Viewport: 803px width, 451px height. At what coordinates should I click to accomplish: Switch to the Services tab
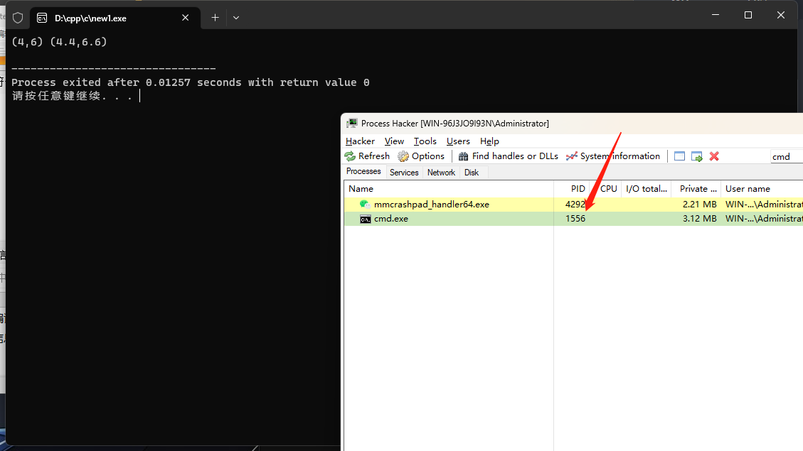[404, 173]
